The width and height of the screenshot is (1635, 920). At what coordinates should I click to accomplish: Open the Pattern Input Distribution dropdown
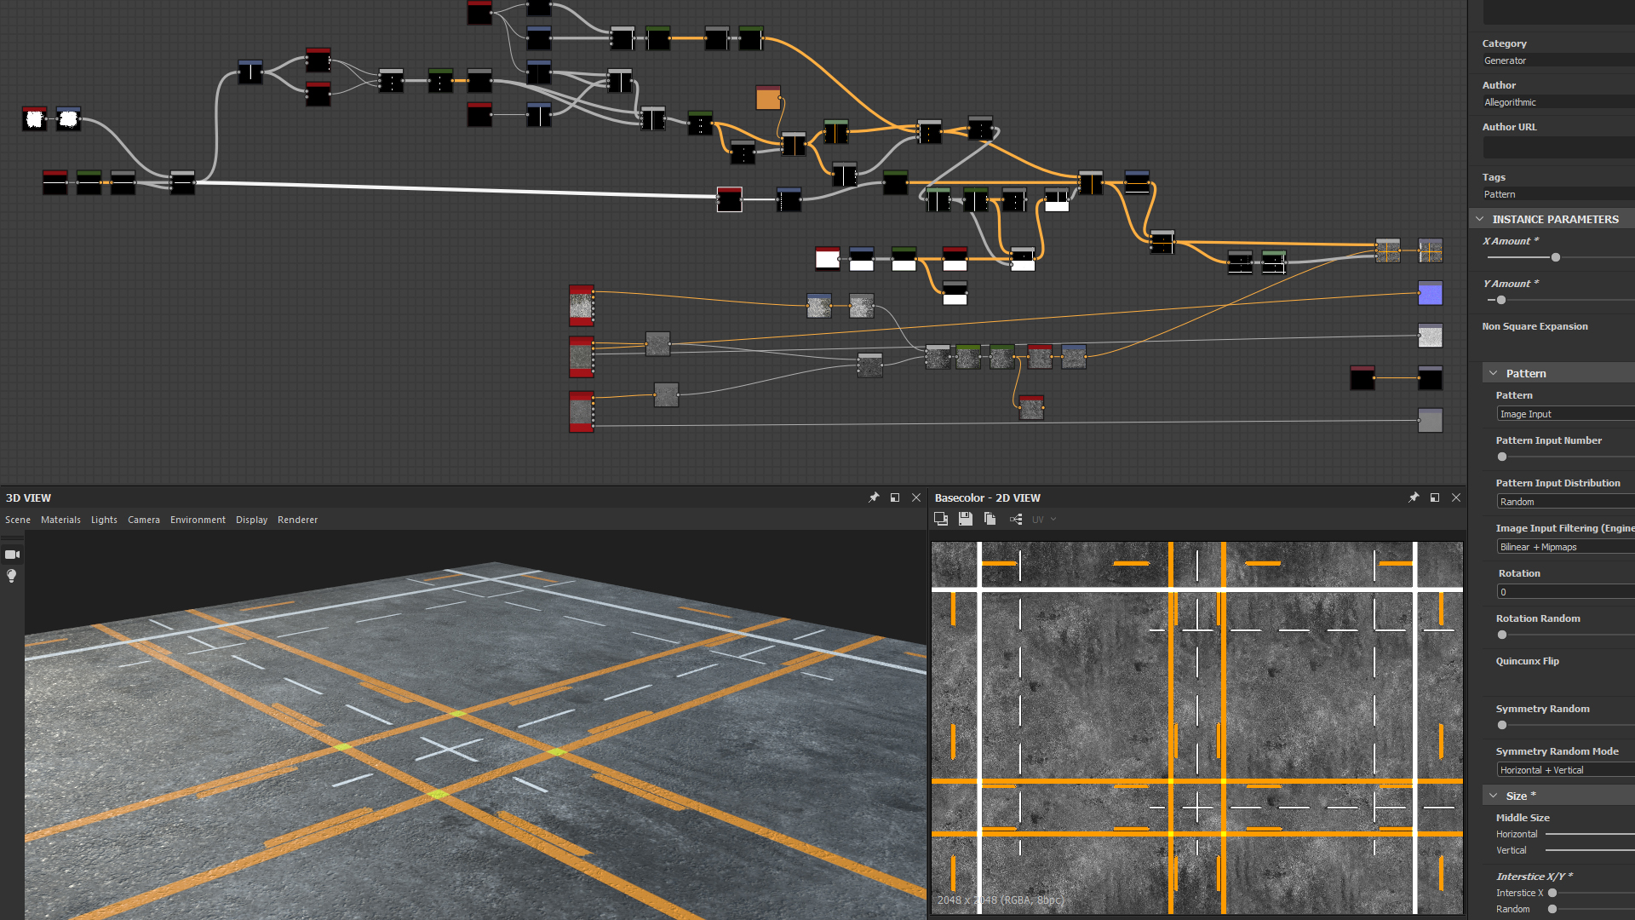(1565, 501)
